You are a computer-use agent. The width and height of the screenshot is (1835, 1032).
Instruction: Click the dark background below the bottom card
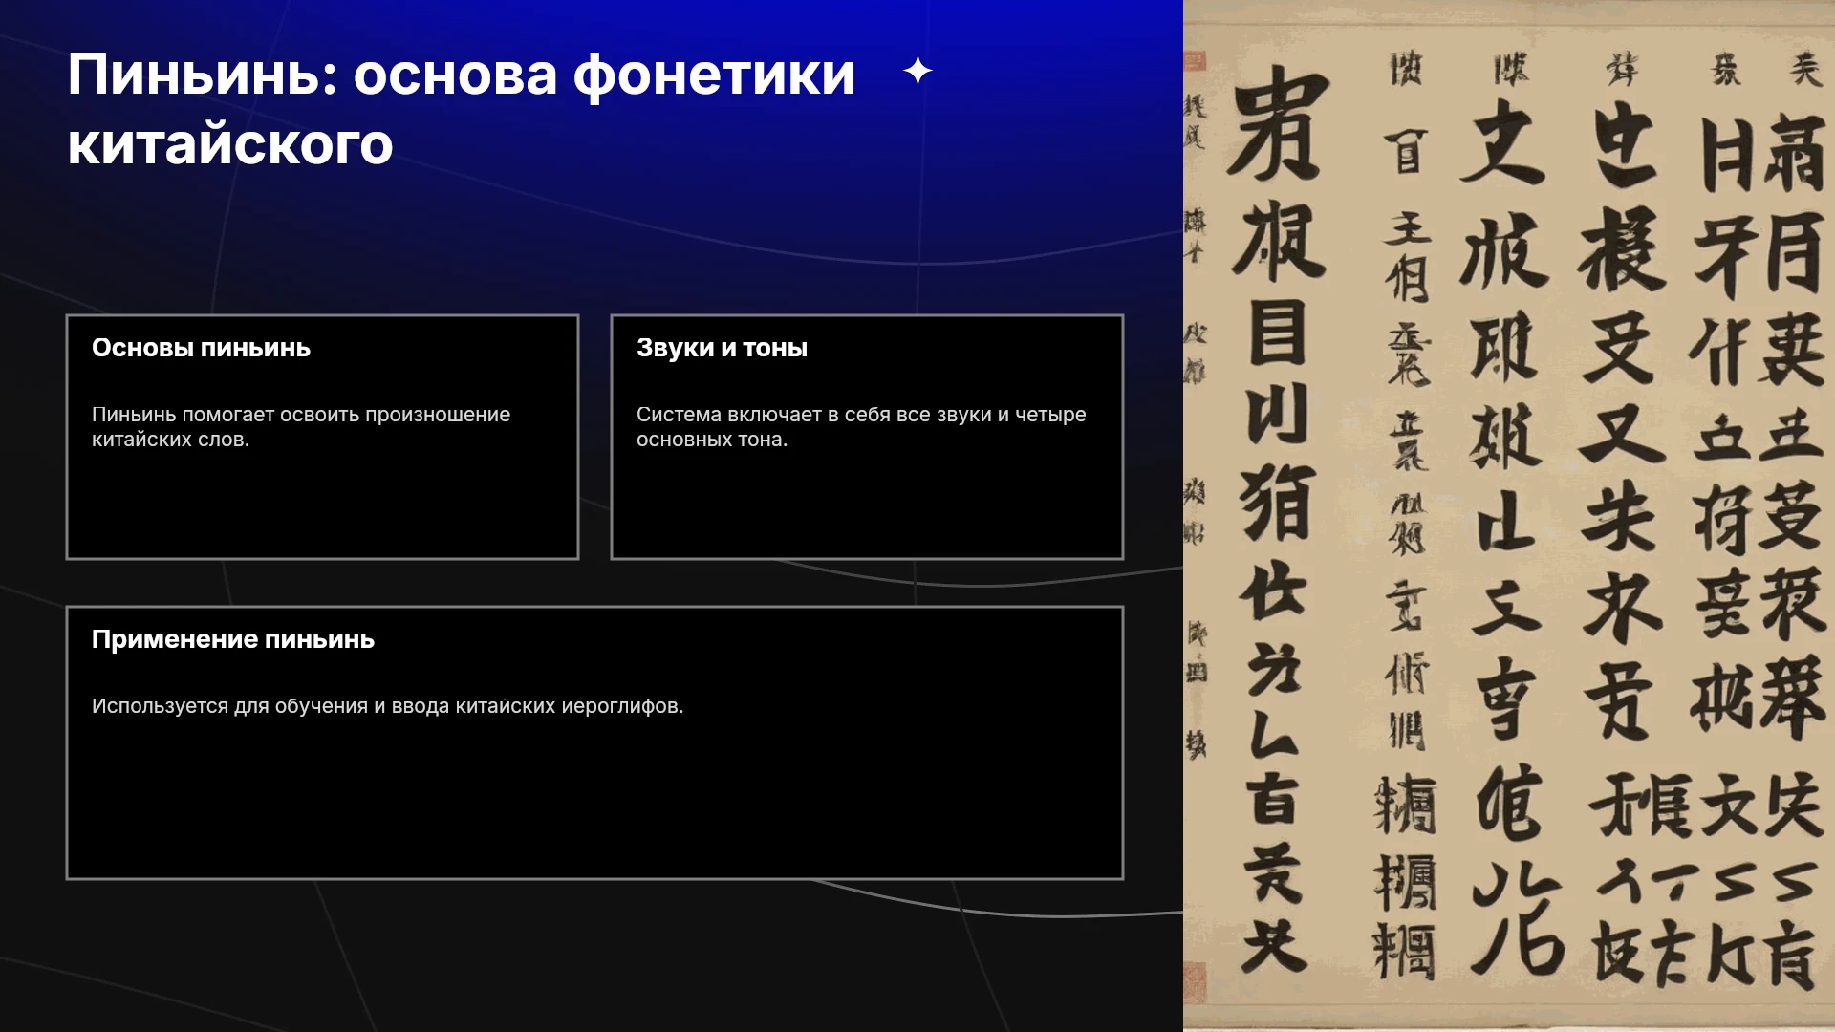593,956
